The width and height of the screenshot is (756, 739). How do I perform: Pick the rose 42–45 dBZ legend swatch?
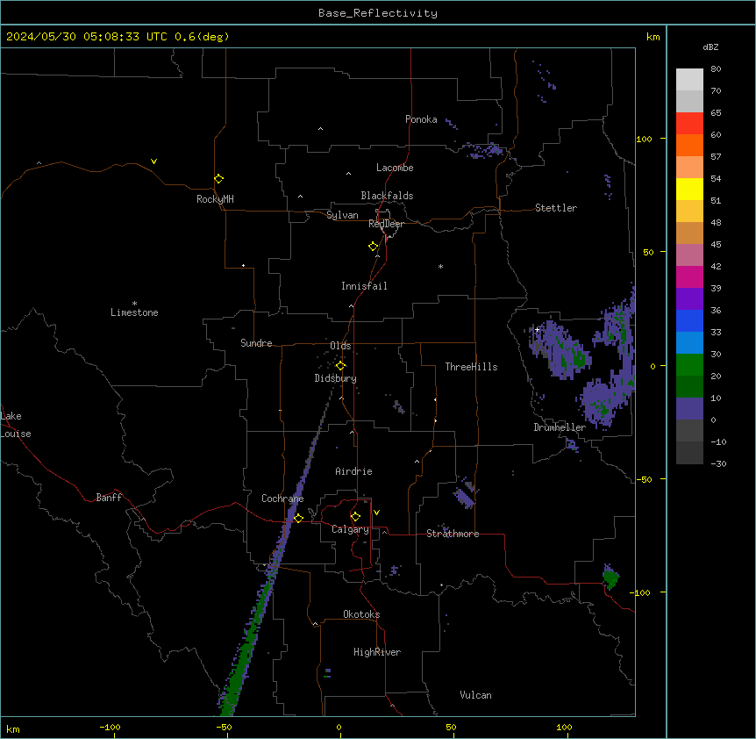689,255
